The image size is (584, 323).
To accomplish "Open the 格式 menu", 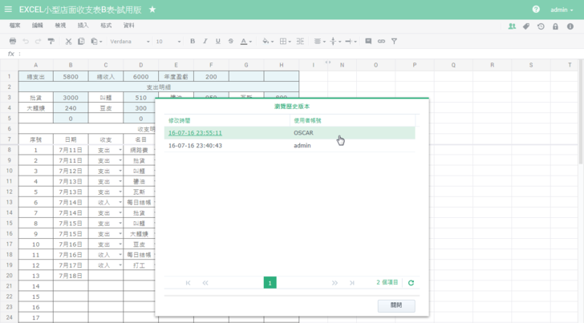I will tap(106, 26).
